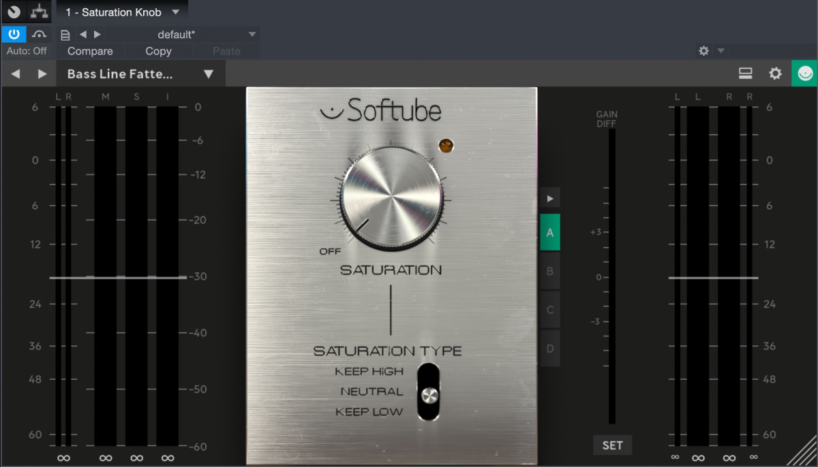Open the preset document icon
818x467 pixels.
[65, 35]
